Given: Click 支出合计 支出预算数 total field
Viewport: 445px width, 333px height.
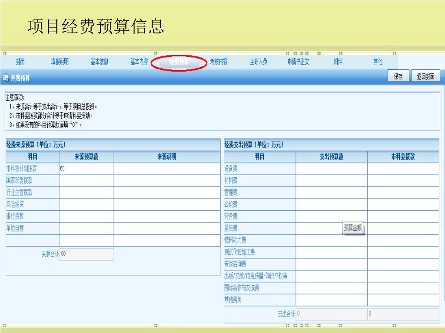Looking at the screenshot, I should pyautogui.click(x=332, y=314).
